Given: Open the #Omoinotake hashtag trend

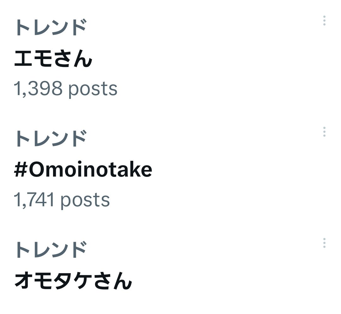Looking at the screenshot, I should pos(83,170).
